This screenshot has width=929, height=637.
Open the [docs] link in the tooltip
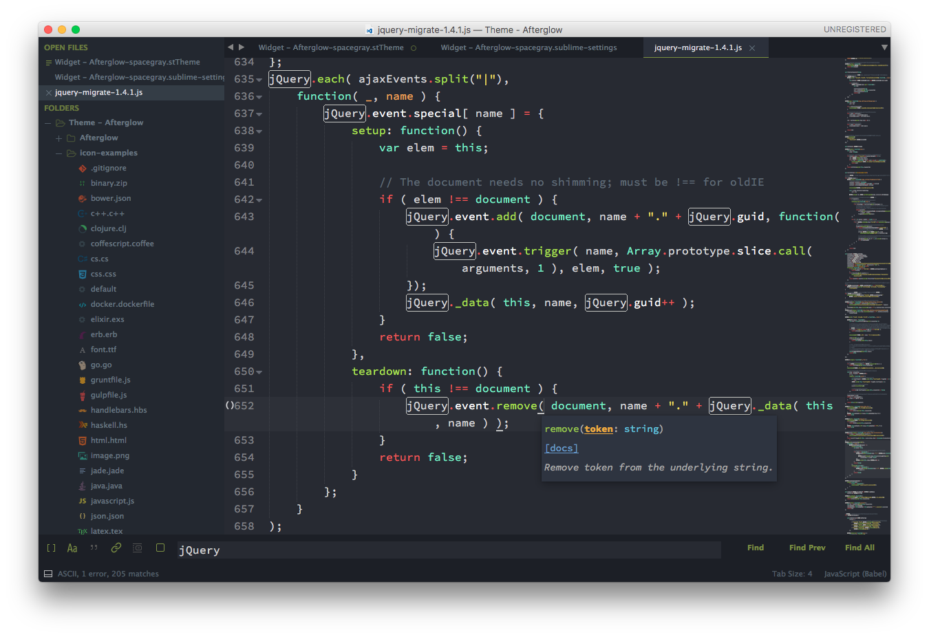coord(562,448)
